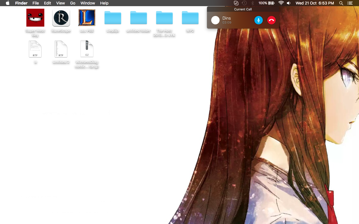This screenshot has height=224, width=359.
Task: Click the Dins caller name text
Action: pos(227,18)
